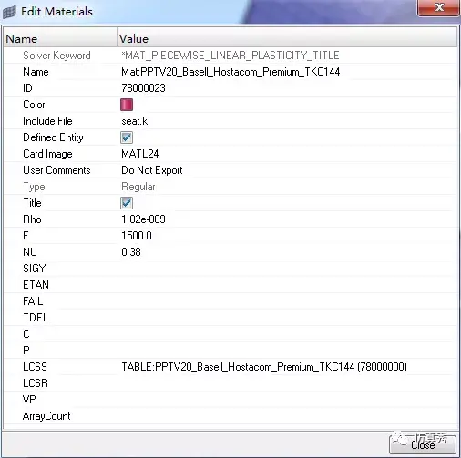Click the Rho row label

[32, 219]
